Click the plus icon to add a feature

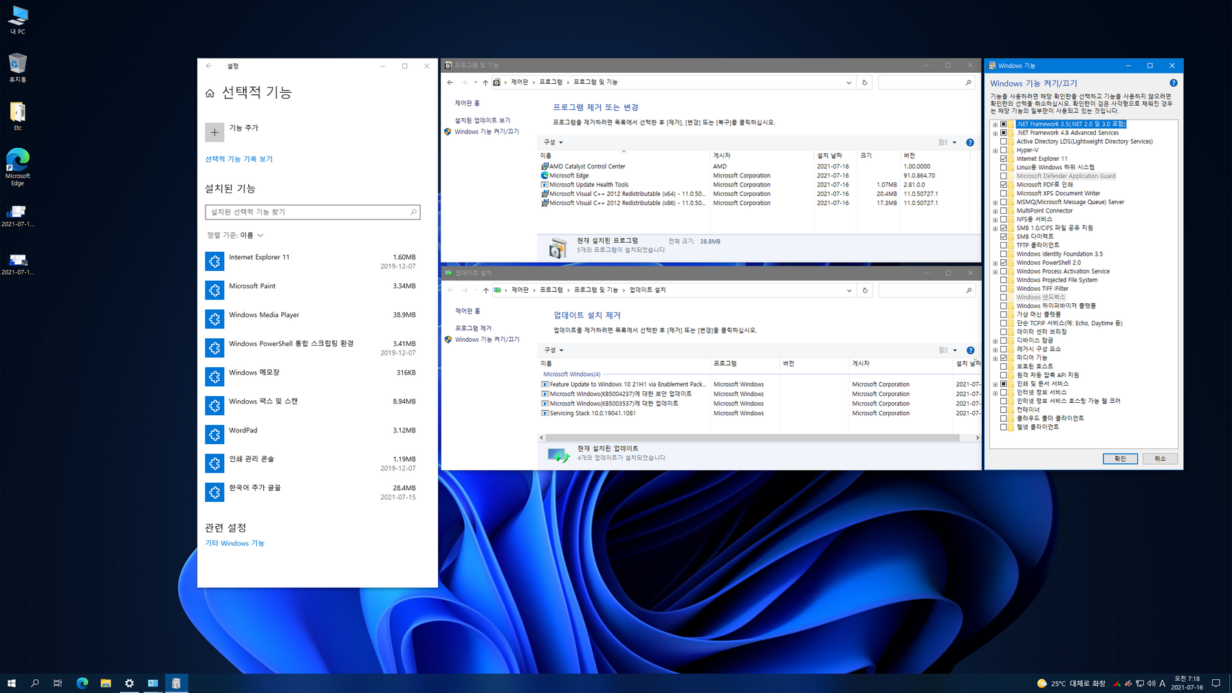coord(214,132)
